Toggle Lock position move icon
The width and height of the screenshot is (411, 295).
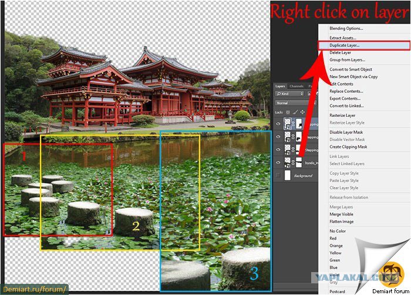point(302,112)
